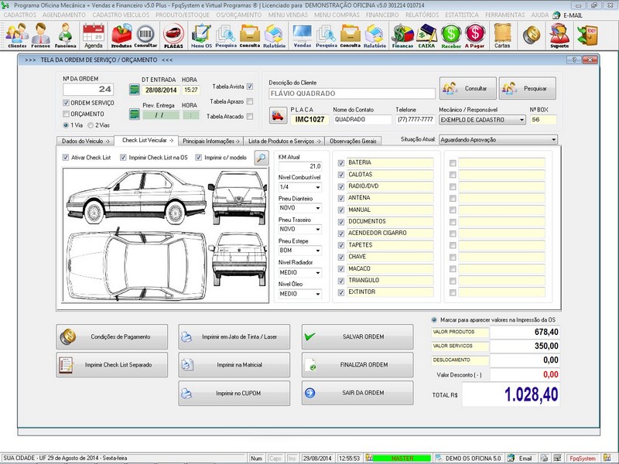Image resolution: width=619 pixels, height=464 pixels.
Task: Enable the ORÇAMENTO checkbox
Action: (66, 114)
